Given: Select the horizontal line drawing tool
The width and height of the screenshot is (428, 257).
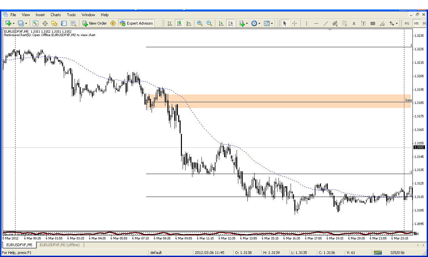Looking at the screenshot, I should coord(316,23).
